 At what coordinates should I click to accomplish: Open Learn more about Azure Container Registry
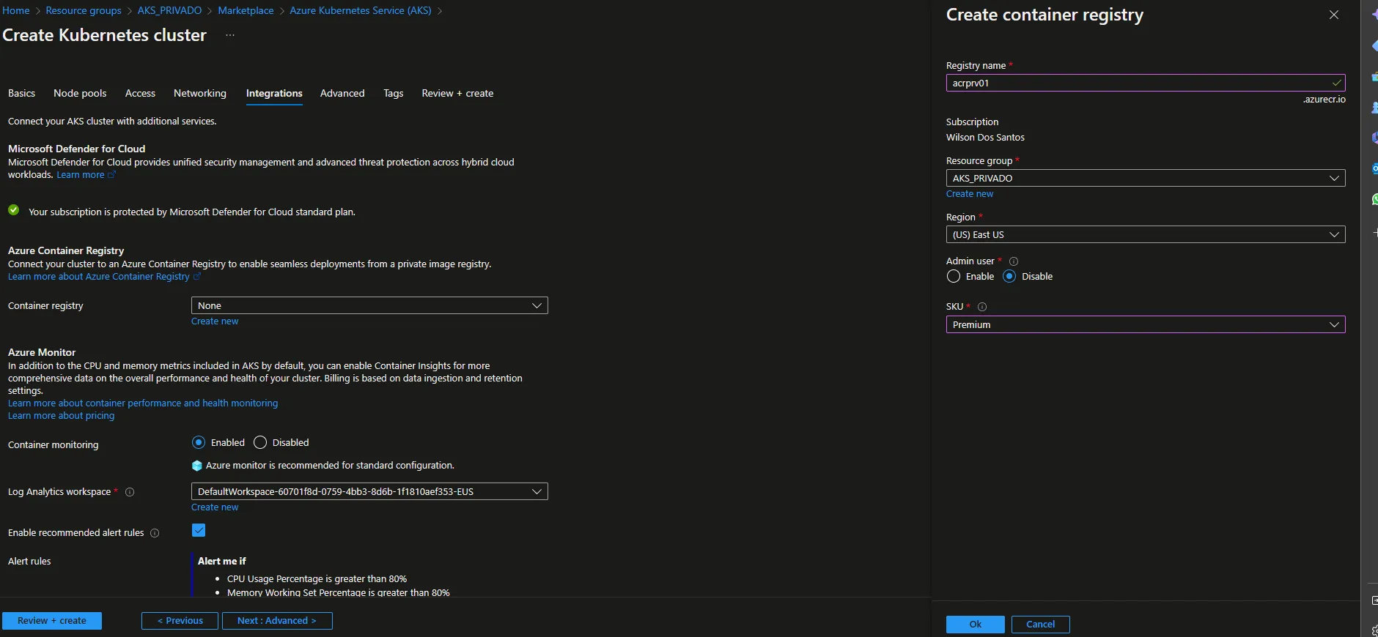[99, 277]
